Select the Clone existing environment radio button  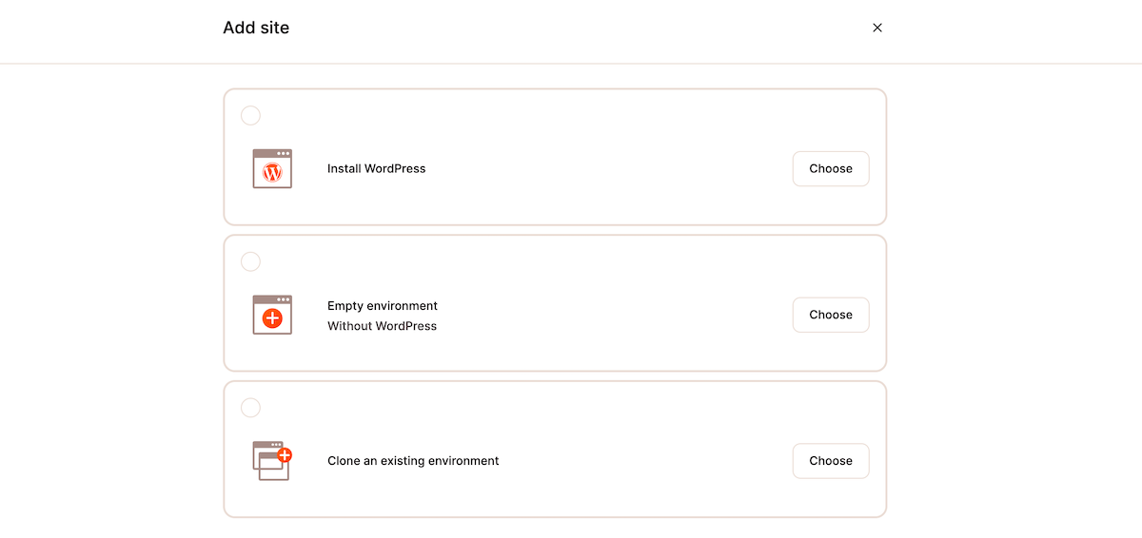pyautogui.click(x=250, y=408)
